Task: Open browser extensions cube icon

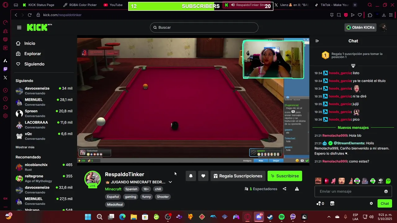Action: [x=370, y=15]
